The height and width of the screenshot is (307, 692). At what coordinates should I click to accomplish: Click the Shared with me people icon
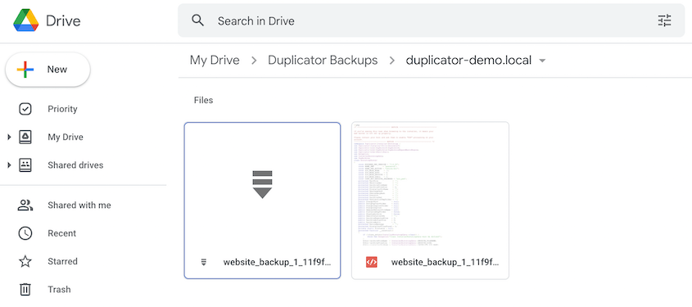coord(25,205)
